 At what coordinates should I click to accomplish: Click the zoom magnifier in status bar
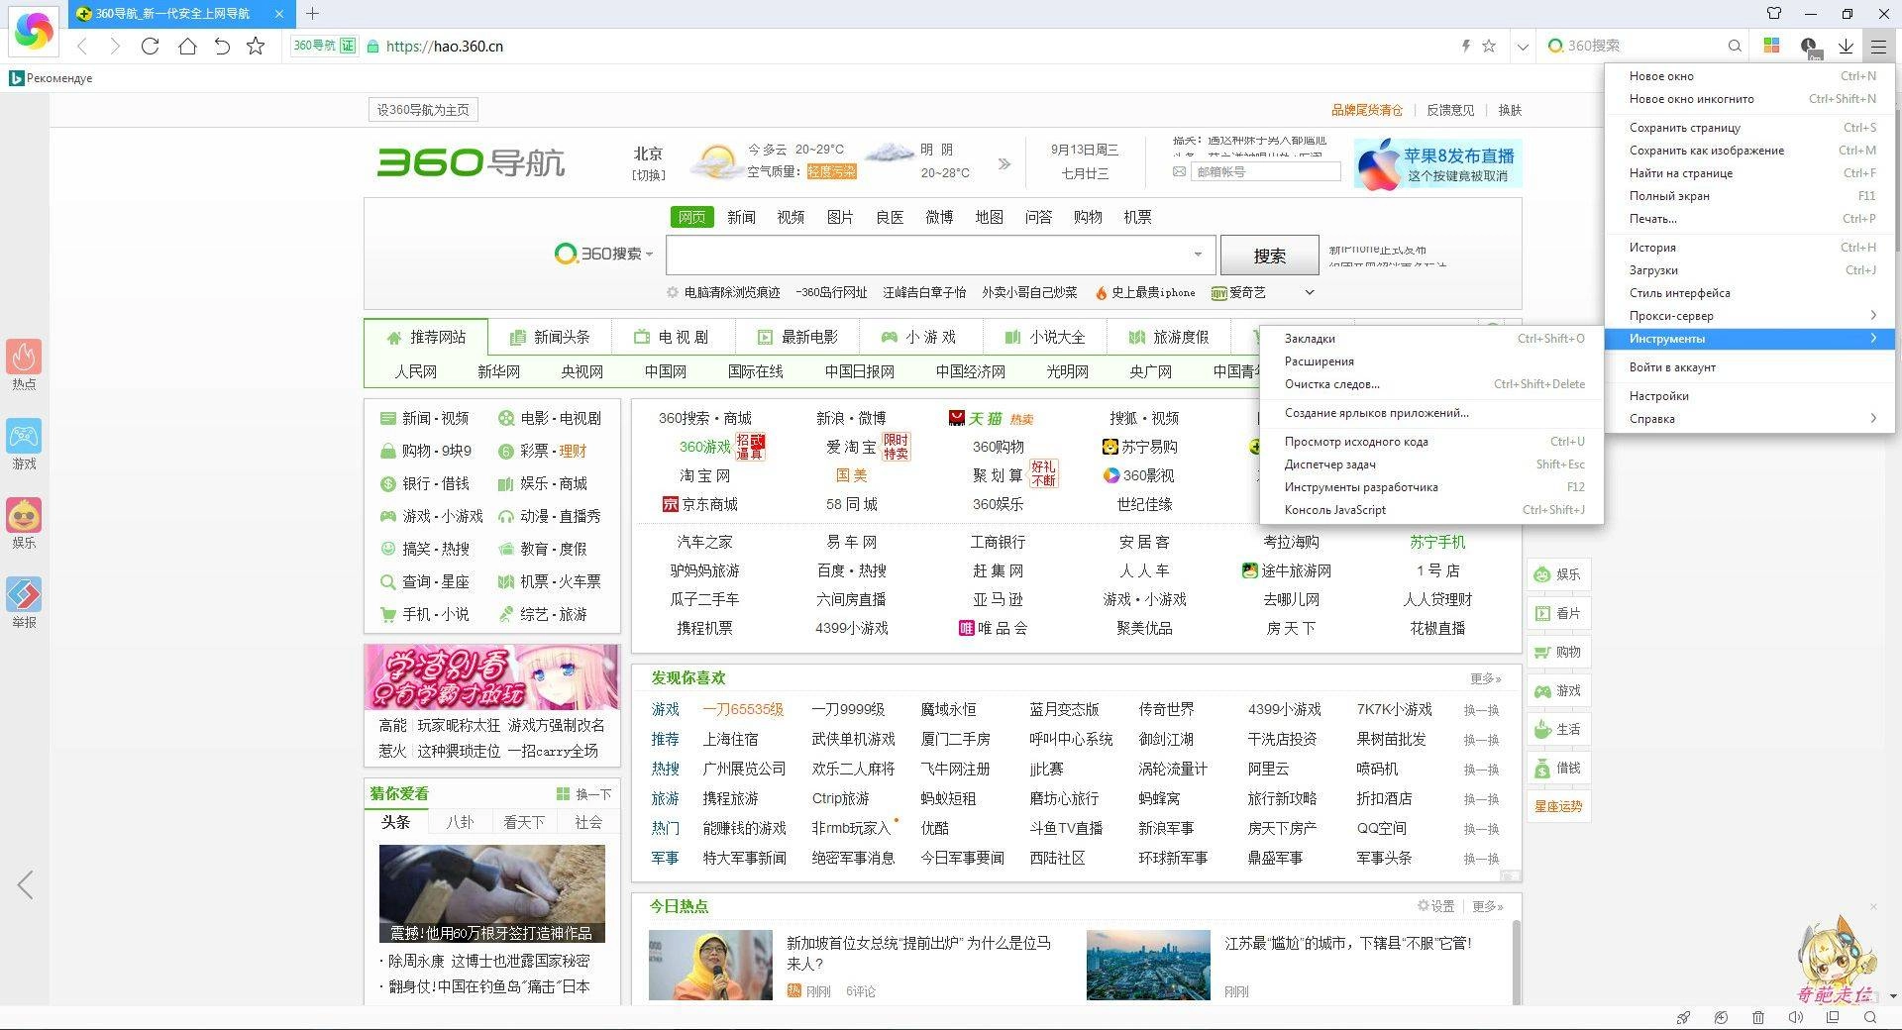click(x=1870, y=1017)
